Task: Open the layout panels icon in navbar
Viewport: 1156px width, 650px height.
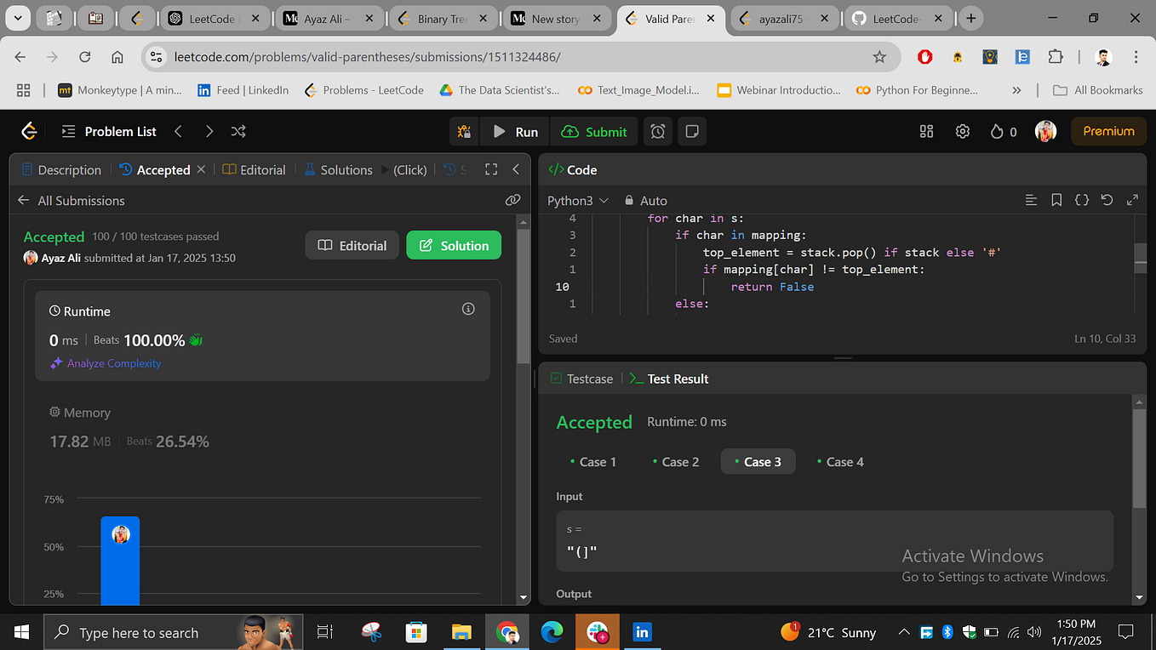Action: coord(926,131)
